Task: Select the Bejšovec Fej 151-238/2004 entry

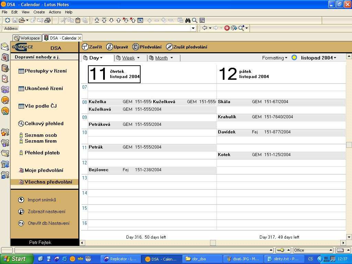Action: point(152,170)
